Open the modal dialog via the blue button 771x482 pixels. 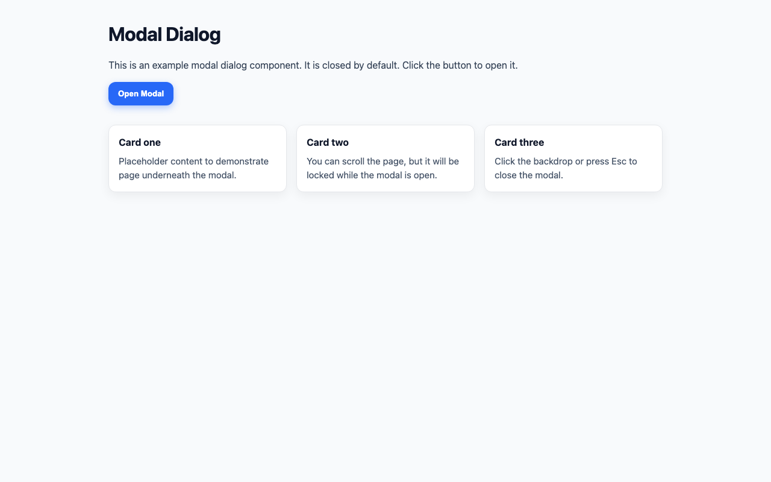coord(140,93)
